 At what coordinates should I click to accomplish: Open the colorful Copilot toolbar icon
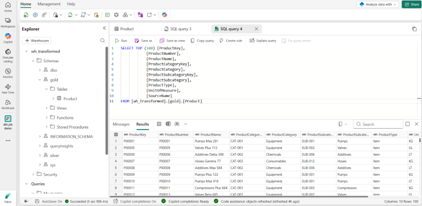click(x=164, y=15)
